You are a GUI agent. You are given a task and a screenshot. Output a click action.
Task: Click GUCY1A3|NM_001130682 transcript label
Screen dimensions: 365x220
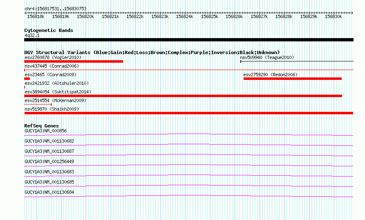click(x=49, y=141)
